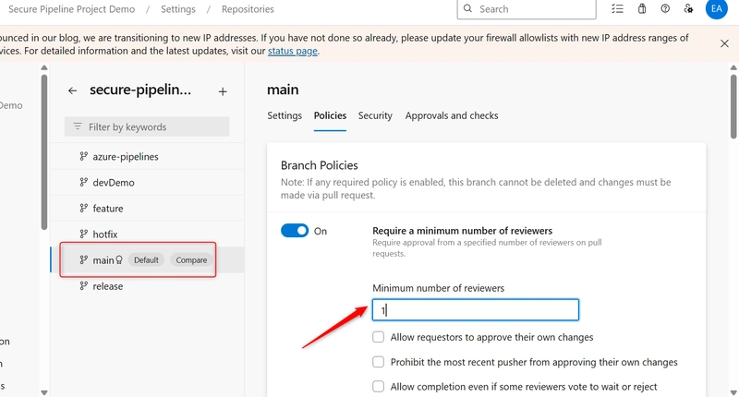Go back using the left arrow icon
Viewport: 739px width, 397px height.
click(72, 90)
